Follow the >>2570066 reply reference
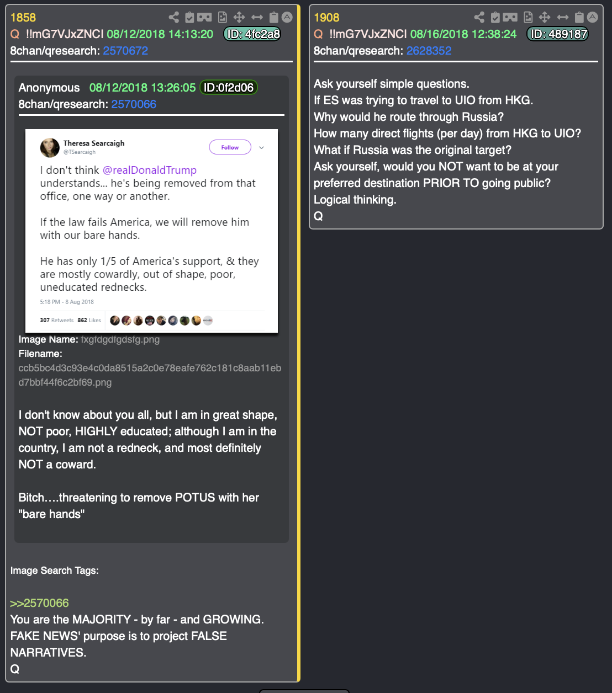Image resolution: width=612 pixels, height=693 pixels. click(39, 603)
